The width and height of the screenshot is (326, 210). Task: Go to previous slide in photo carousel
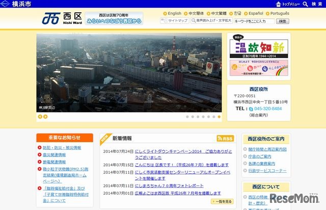(40, 117)
